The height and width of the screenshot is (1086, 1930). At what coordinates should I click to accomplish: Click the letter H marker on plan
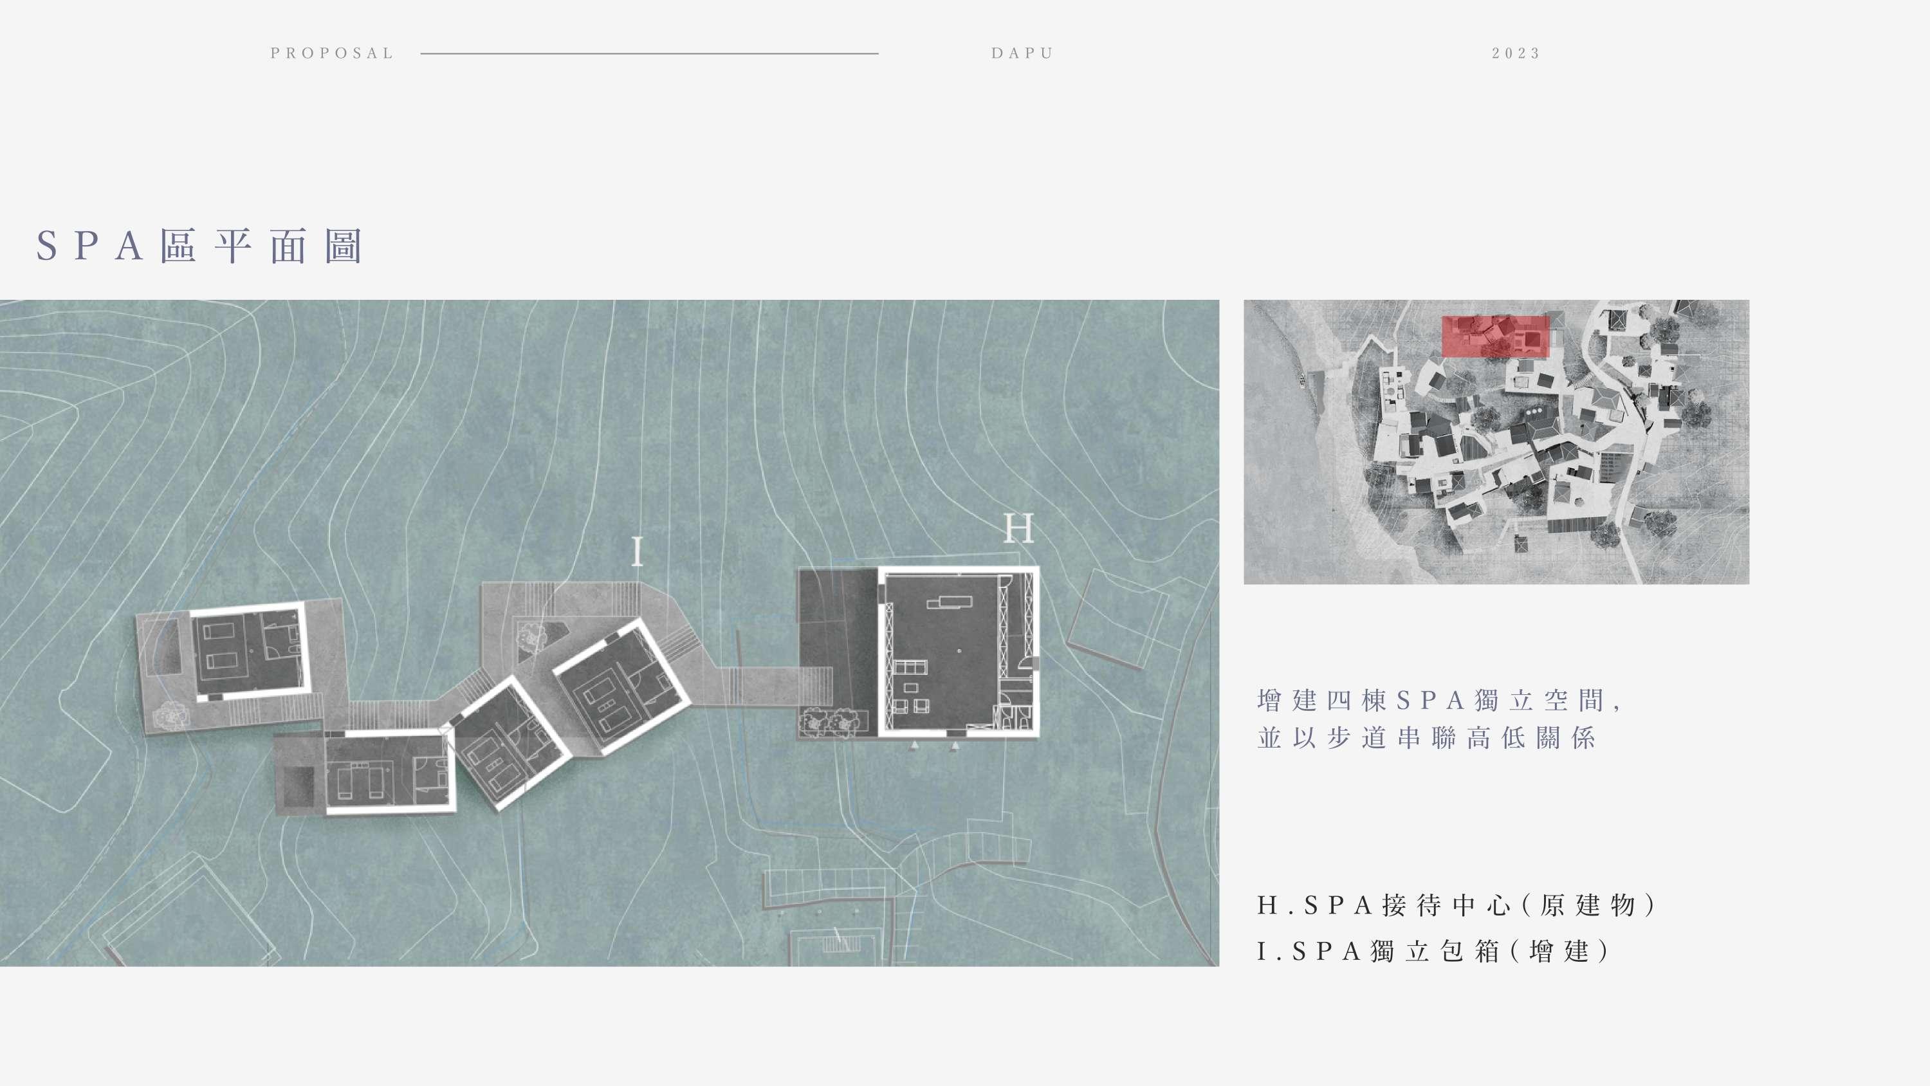click(1018, 529)
